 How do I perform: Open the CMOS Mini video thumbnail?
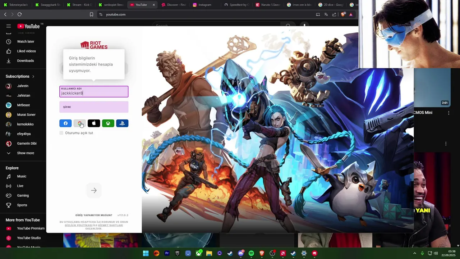tap(432, 88)
